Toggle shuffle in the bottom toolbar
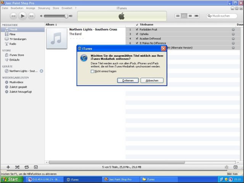The height and width of the screenshot is (183, 244). 17,167
